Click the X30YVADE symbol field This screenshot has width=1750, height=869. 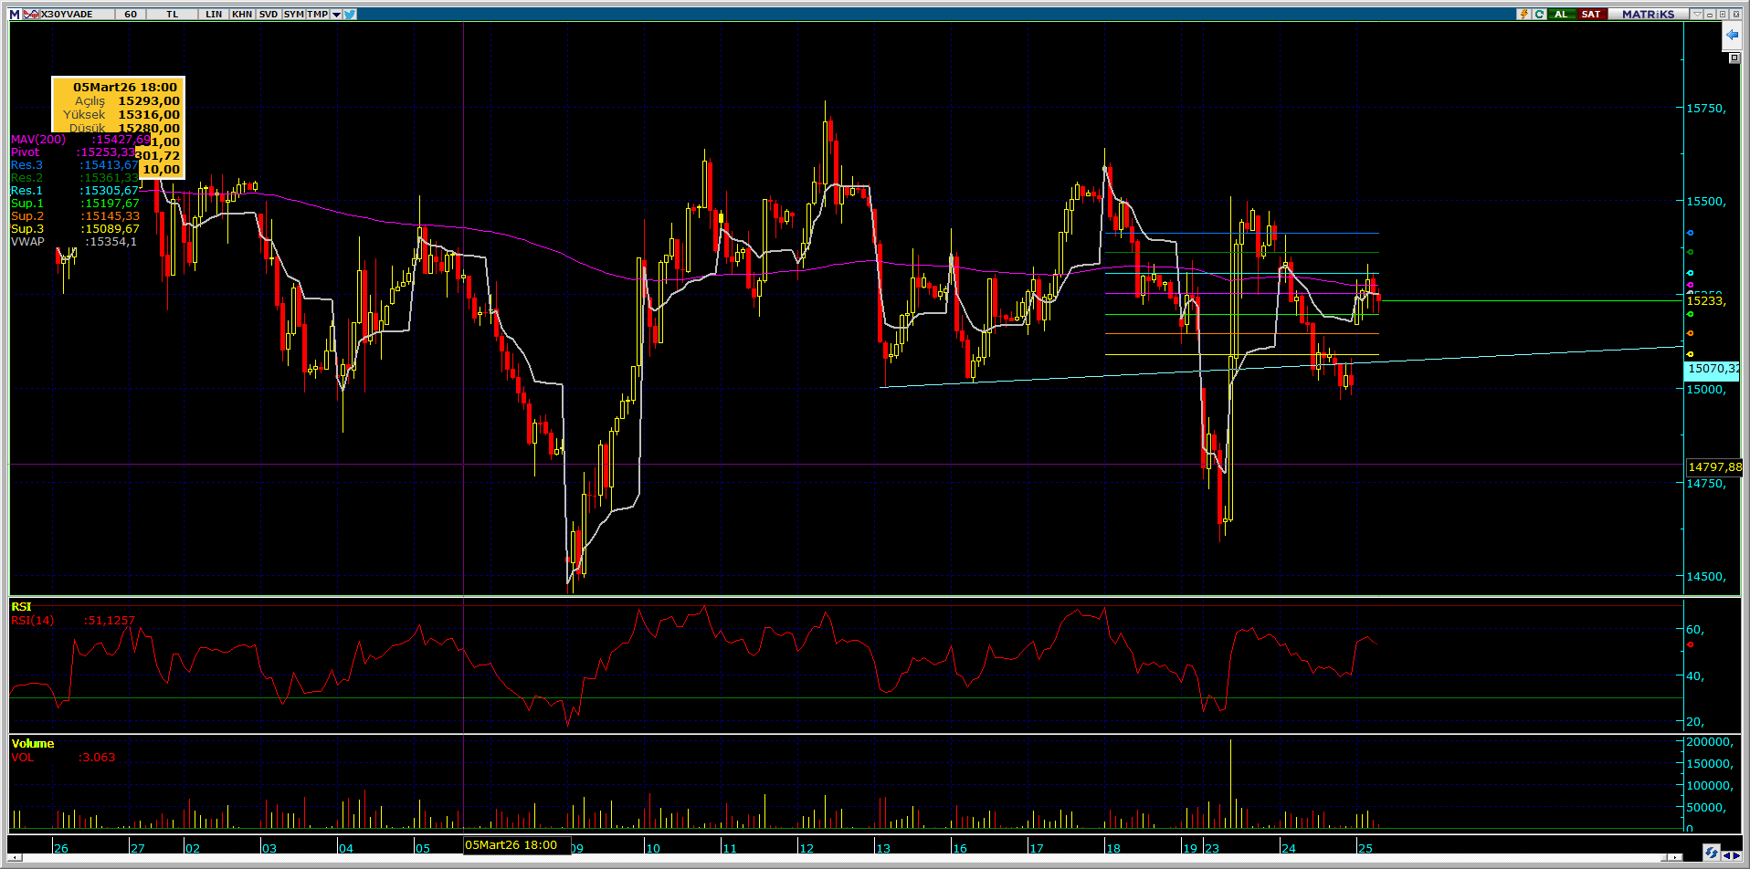coord(69,14)
